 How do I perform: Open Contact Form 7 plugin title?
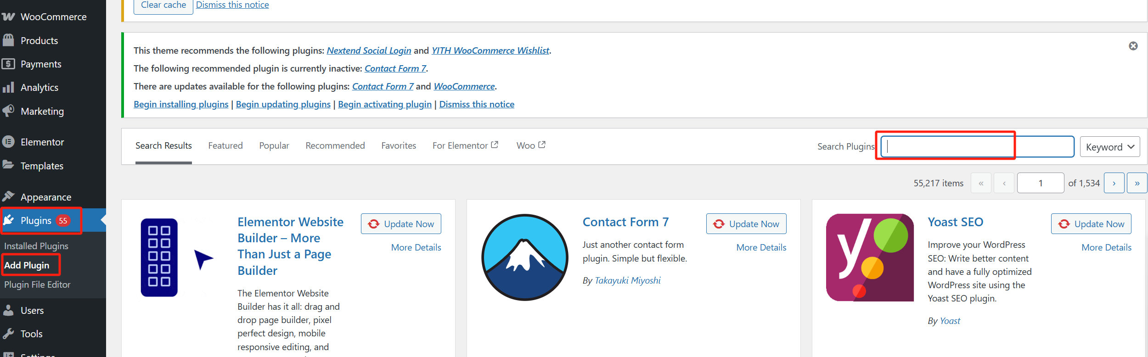(625, 222)
